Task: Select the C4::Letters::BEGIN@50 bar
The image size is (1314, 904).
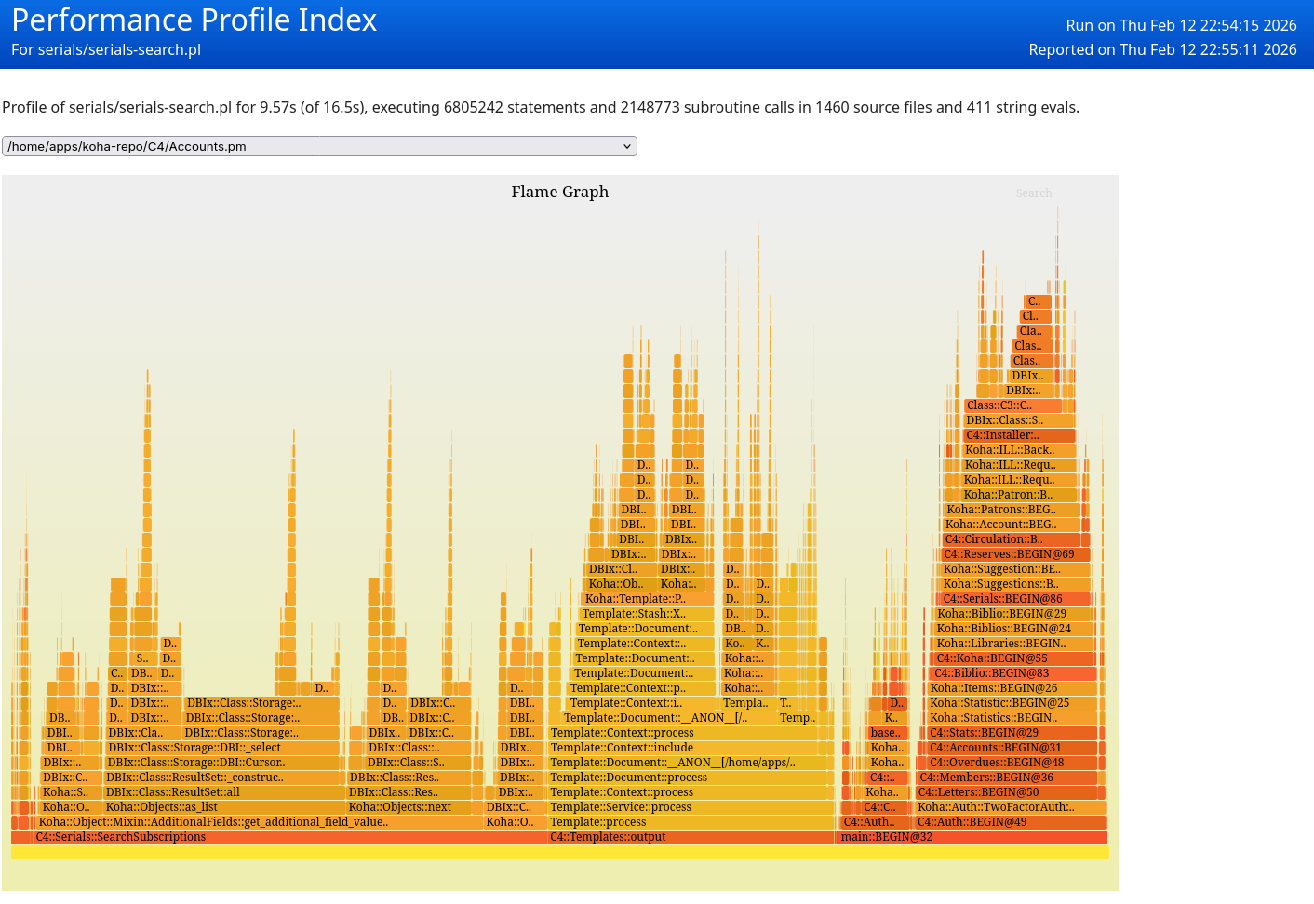Action: click(1010, 792)
